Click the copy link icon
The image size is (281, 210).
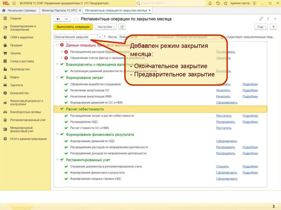point(261,19)
